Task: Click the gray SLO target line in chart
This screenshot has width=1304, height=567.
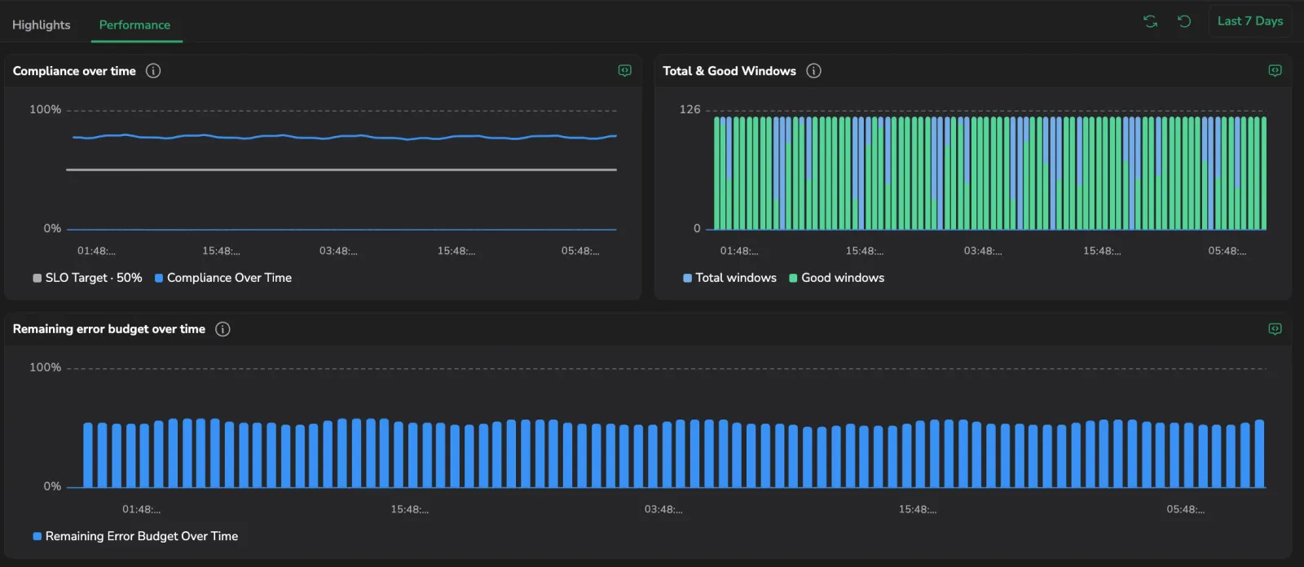Action: pos(342,169)
